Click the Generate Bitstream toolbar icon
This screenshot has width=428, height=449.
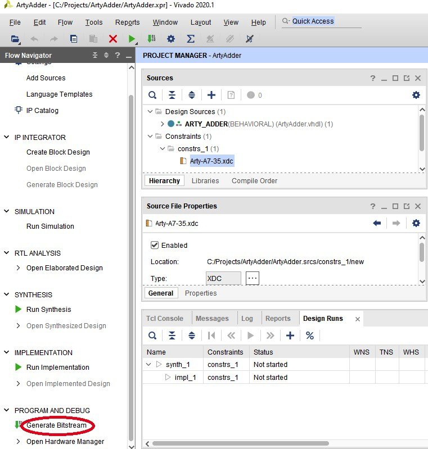click(151, 39)
